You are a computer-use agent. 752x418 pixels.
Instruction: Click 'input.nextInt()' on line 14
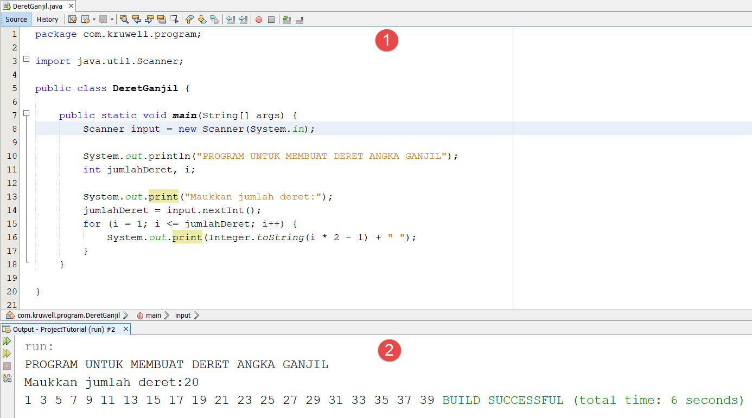click(x=211, y=210)
